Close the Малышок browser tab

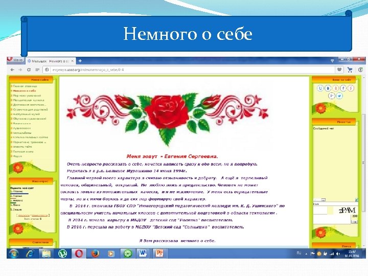[x=73, y=61]
